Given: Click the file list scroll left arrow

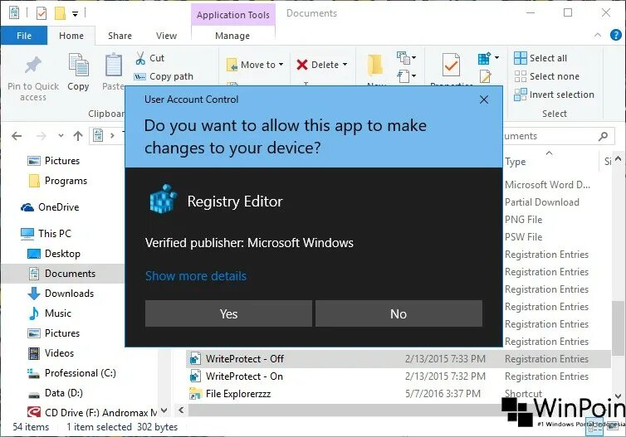Looking at the screenshot, I should click(181, 410).
